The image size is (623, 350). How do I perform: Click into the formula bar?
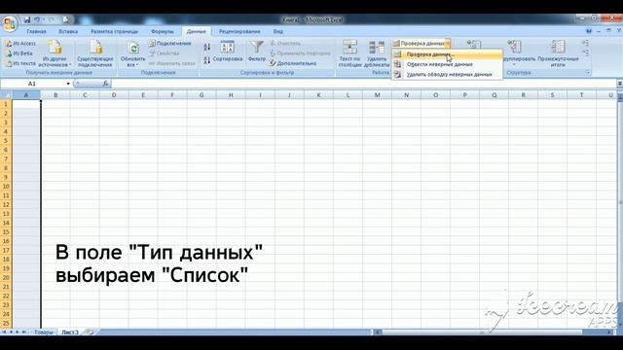(363, 84)
